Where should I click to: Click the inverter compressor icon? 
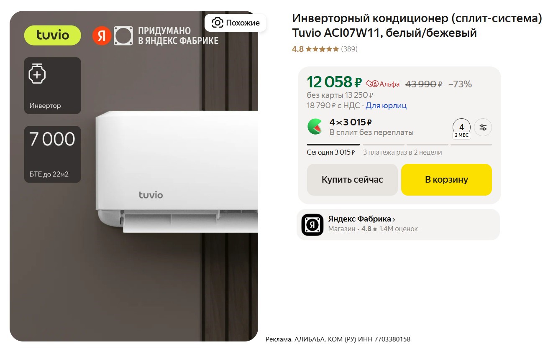point(37,74)
